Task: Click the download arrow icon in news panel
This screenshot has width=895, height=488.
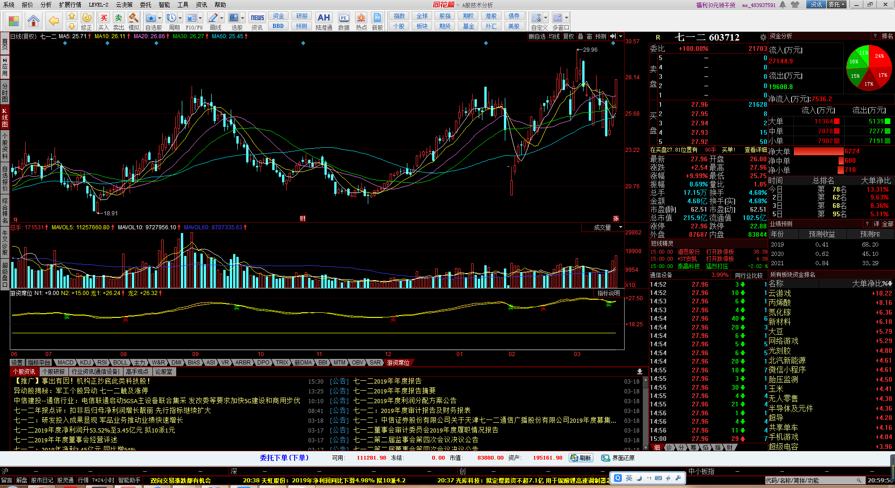Action: click(640, 371)
